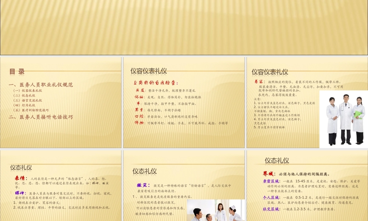The width and height of the screenshot is (368, 221).
Task: Select the line 二、医务人员接听电话技巧
Action: 41,117
